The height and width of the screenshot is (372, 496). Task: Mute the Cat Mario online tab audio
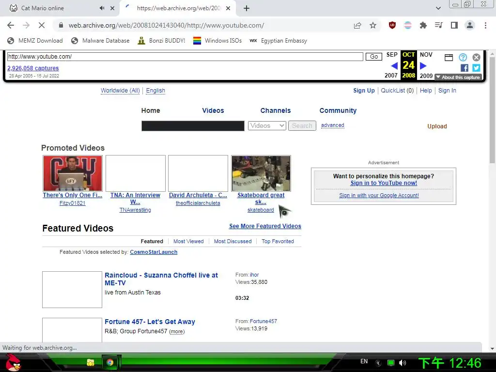click(102, 8)
